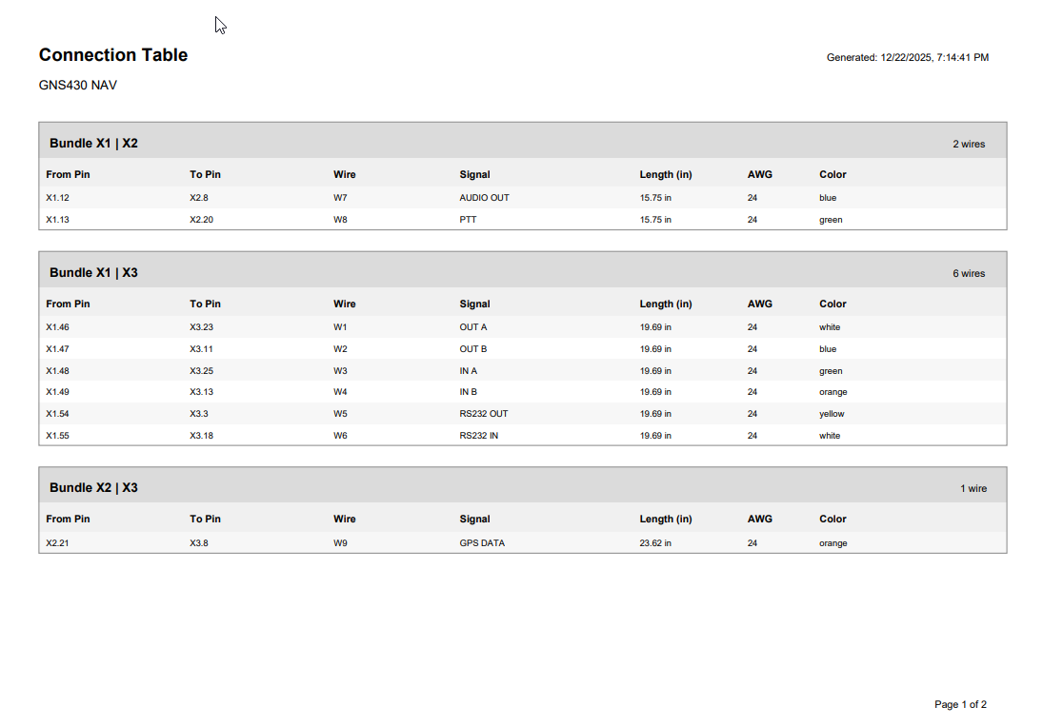1043x726 pixels.
Task: Click the GNS430 NAV label
Action: coord(77,85)
